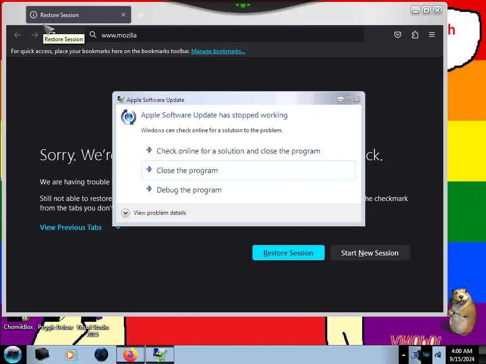486x364 pixels.
Task: Maximize the Firefox window
Action: (427, 10)
